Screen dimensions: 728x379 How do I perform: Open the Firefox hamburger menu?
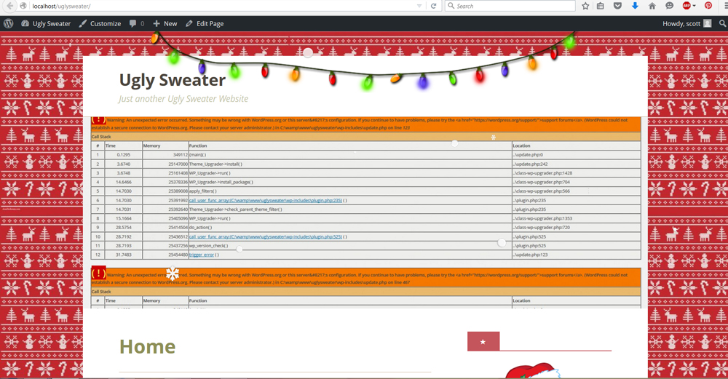pyautogui.click(x=724, y=6)
